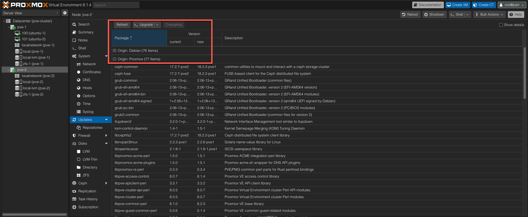
Task: Focus the top Search input field
Action: 116,5
